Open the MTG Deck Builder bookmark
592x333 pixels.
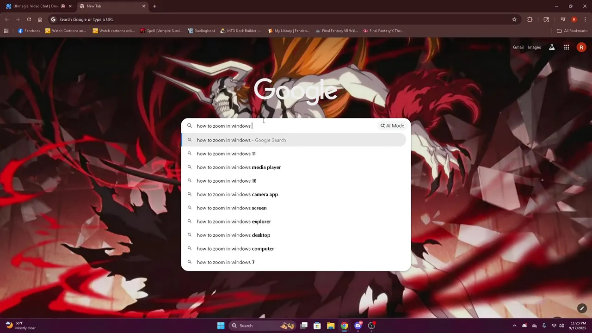coord(241,31)
